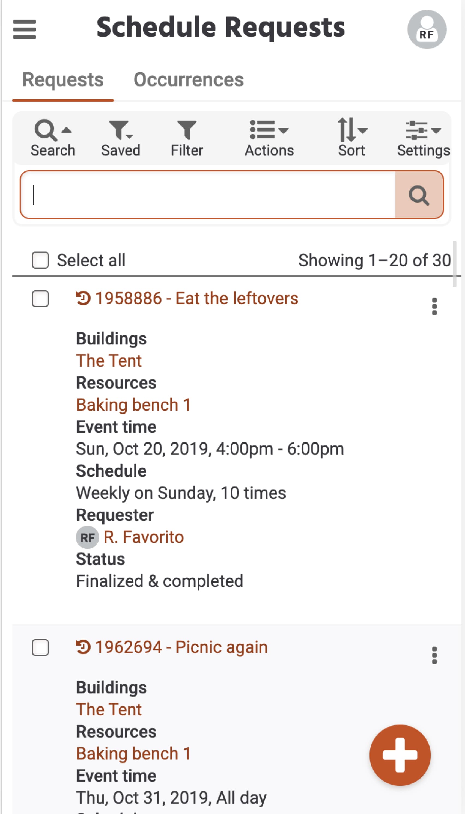Viewport: 465px width, 814px height.
Task: Open the Sort dropdown
Action: tap(352, 138)
